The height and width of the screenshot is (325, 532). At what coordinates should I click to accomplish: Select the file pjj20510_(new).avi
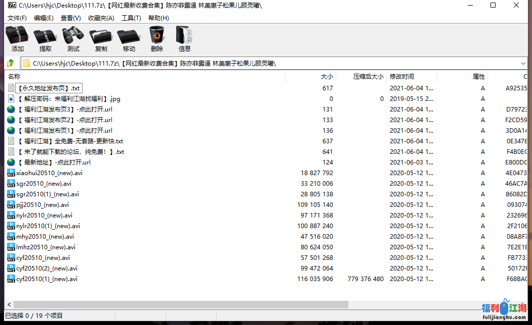(x=42, y=205)
